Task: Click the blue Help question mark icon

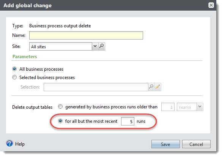Action: (9, 144)
